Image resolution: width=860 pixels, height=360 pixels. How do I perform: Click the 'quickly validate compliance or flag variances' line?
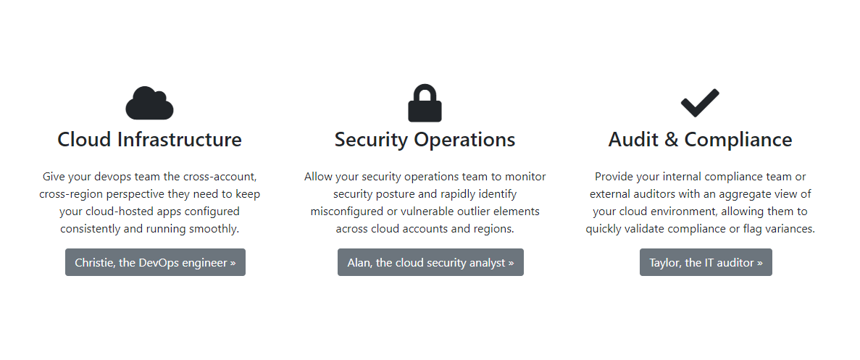click(x=701, y=228)
